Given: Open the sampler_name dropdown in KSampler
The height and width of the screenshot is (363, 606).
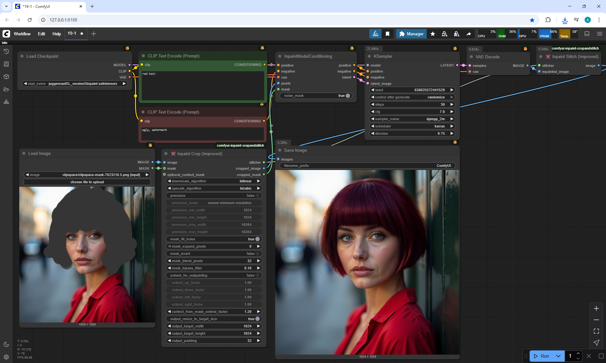Looking at the screenshot, I should [412, 119].
